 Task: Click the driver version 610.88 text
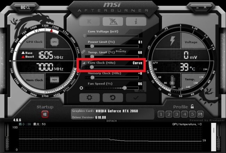click(x=100, y=118)
